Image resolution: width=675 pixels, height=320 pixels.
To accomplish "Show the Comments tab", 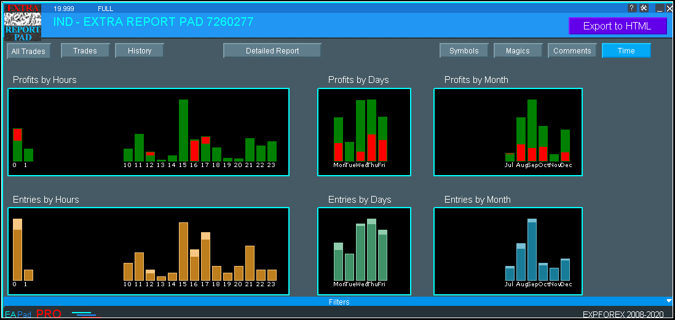I will point(572,50).
